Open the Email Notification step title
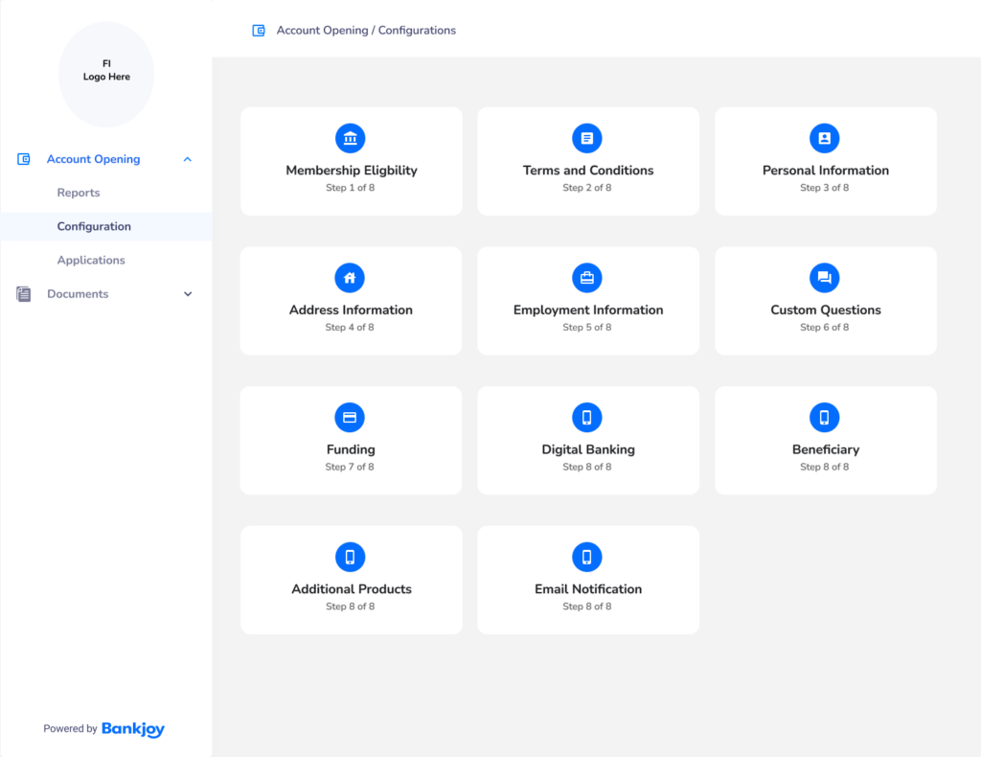The image size is (981, 757). [588, 589]
